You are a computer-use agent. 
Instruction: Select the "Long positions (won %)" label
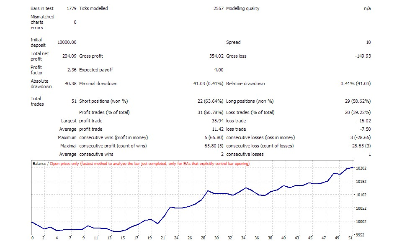tap(250, 101)
